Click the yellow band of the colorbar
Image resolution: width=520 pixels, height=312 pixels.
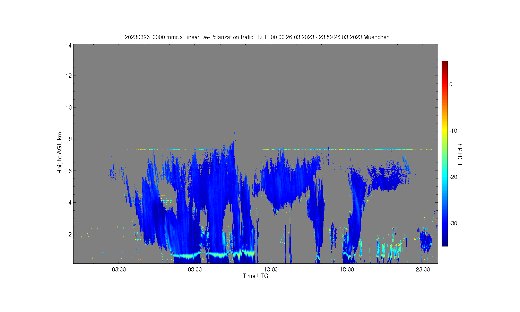444,131
